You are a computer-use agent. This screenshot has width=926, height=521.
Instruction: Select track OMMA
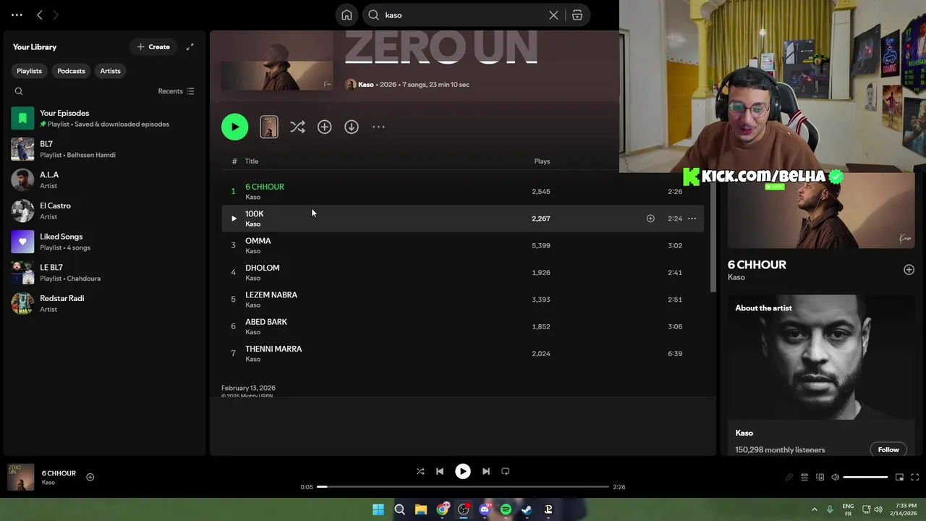tap(463, 245)
